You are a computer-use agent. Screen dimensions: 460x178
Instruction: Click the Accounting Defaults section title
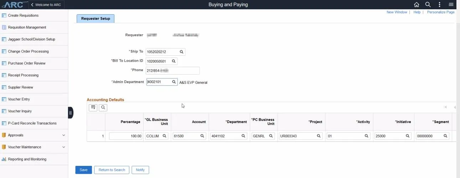105,100
